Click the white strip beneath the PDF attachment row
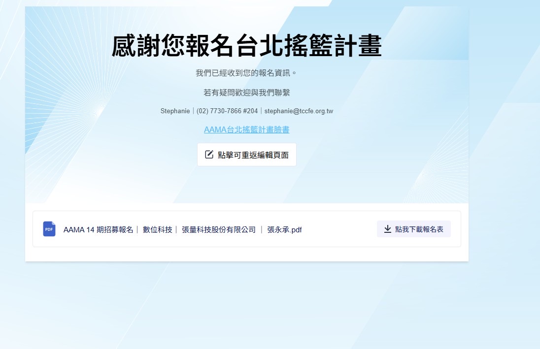This screenshot has width=540, height=349. click(x=246, y=254)
